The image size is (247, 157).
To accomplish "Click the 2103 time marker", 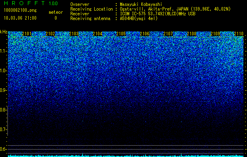I will pos(74,34).
